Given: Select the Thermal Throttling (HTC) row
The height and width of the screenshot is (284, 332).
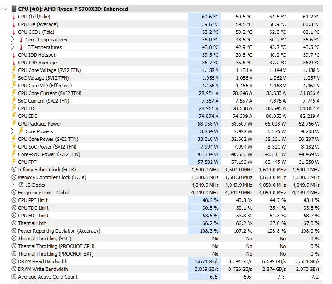Looking at the screenshot, I should [44, 239].
